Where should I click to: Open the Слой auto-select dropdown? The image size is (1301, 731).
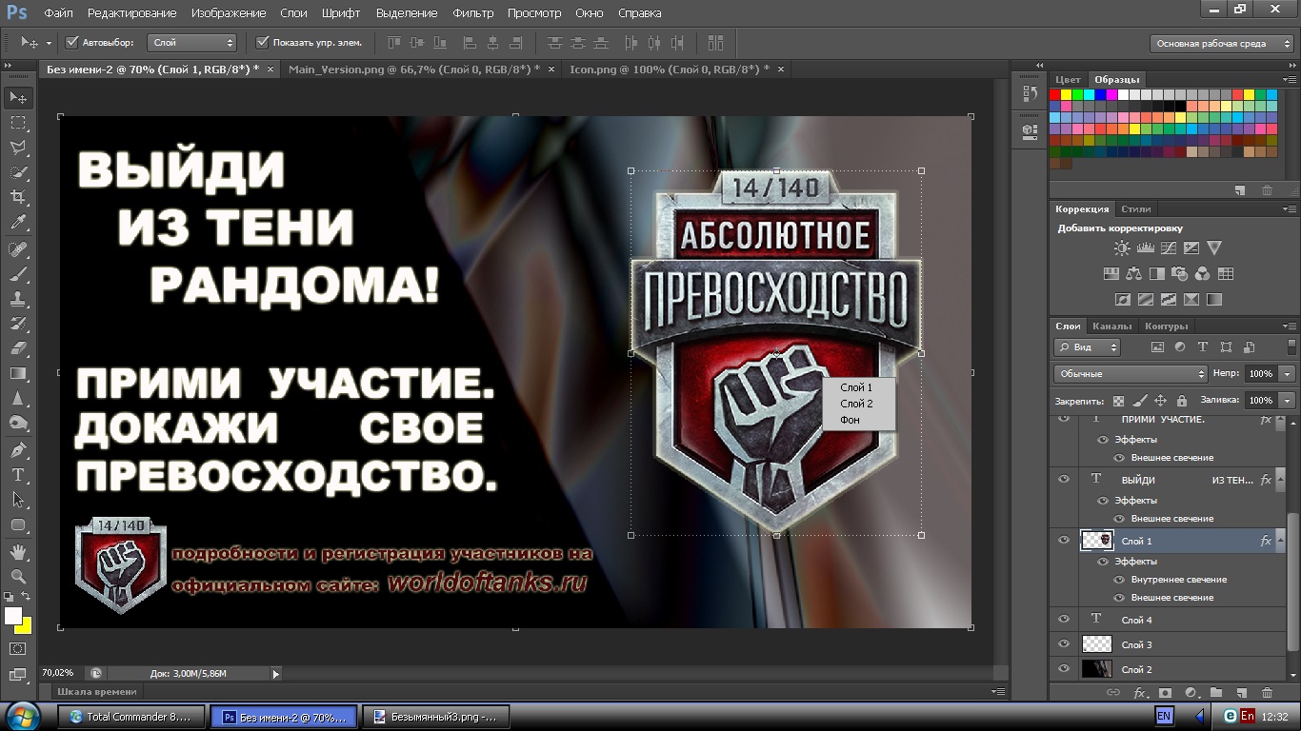[x=192, y=43]
